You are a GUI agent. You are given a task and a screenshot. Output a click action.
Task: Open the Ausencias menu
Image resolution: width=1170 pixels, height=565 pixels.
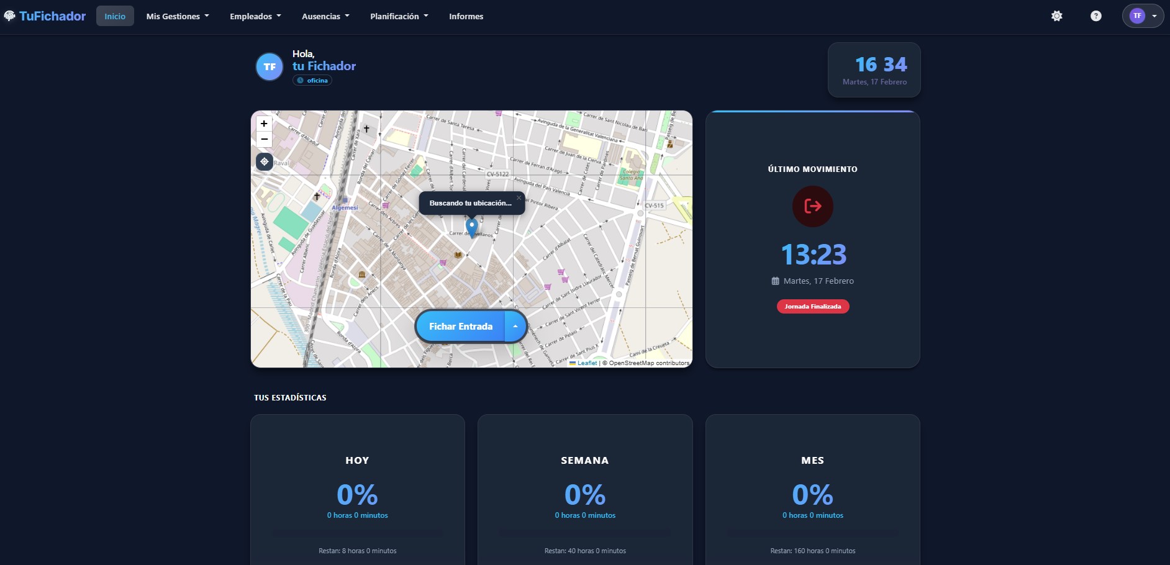(325, 17)
